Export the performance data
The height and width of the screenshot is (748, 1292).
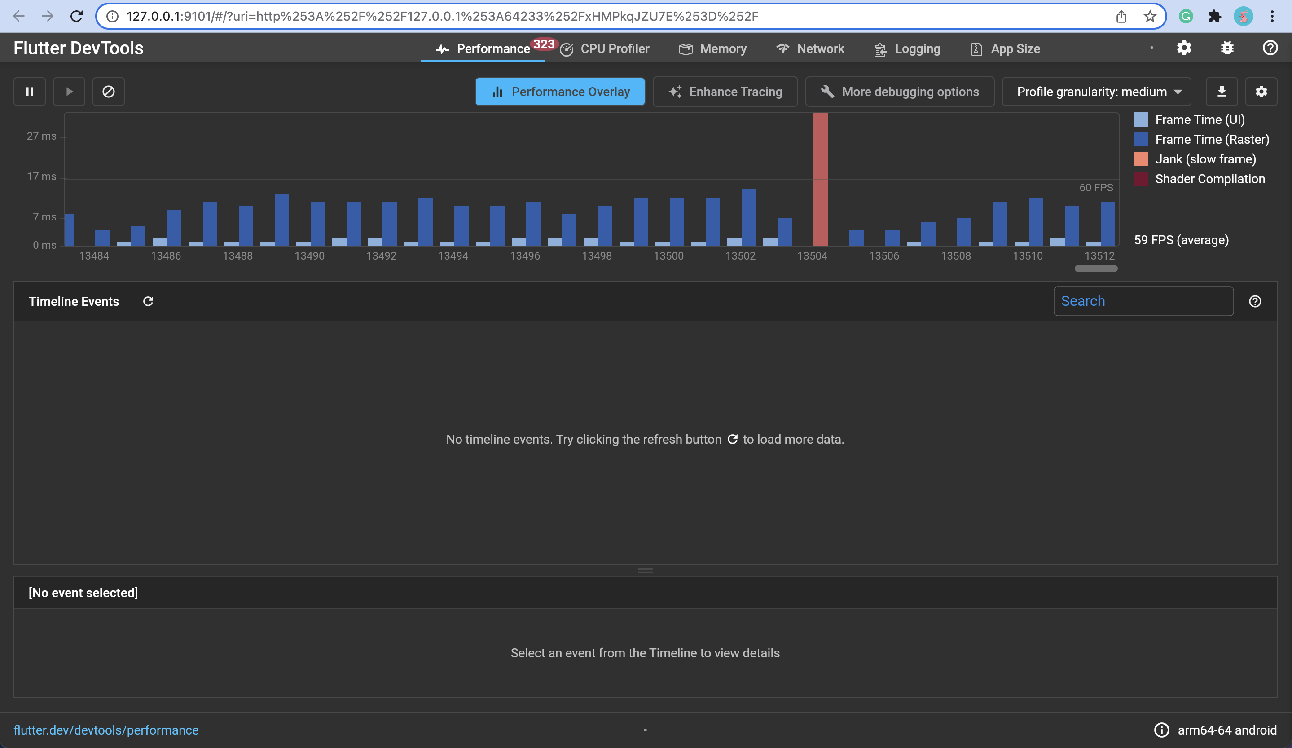tap(1222, 91)
